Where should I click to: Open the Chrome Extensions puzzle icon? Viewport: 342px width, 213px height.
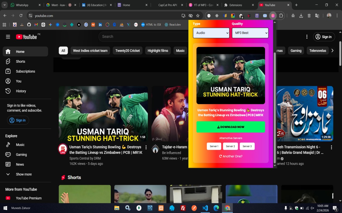pos(281,16)
